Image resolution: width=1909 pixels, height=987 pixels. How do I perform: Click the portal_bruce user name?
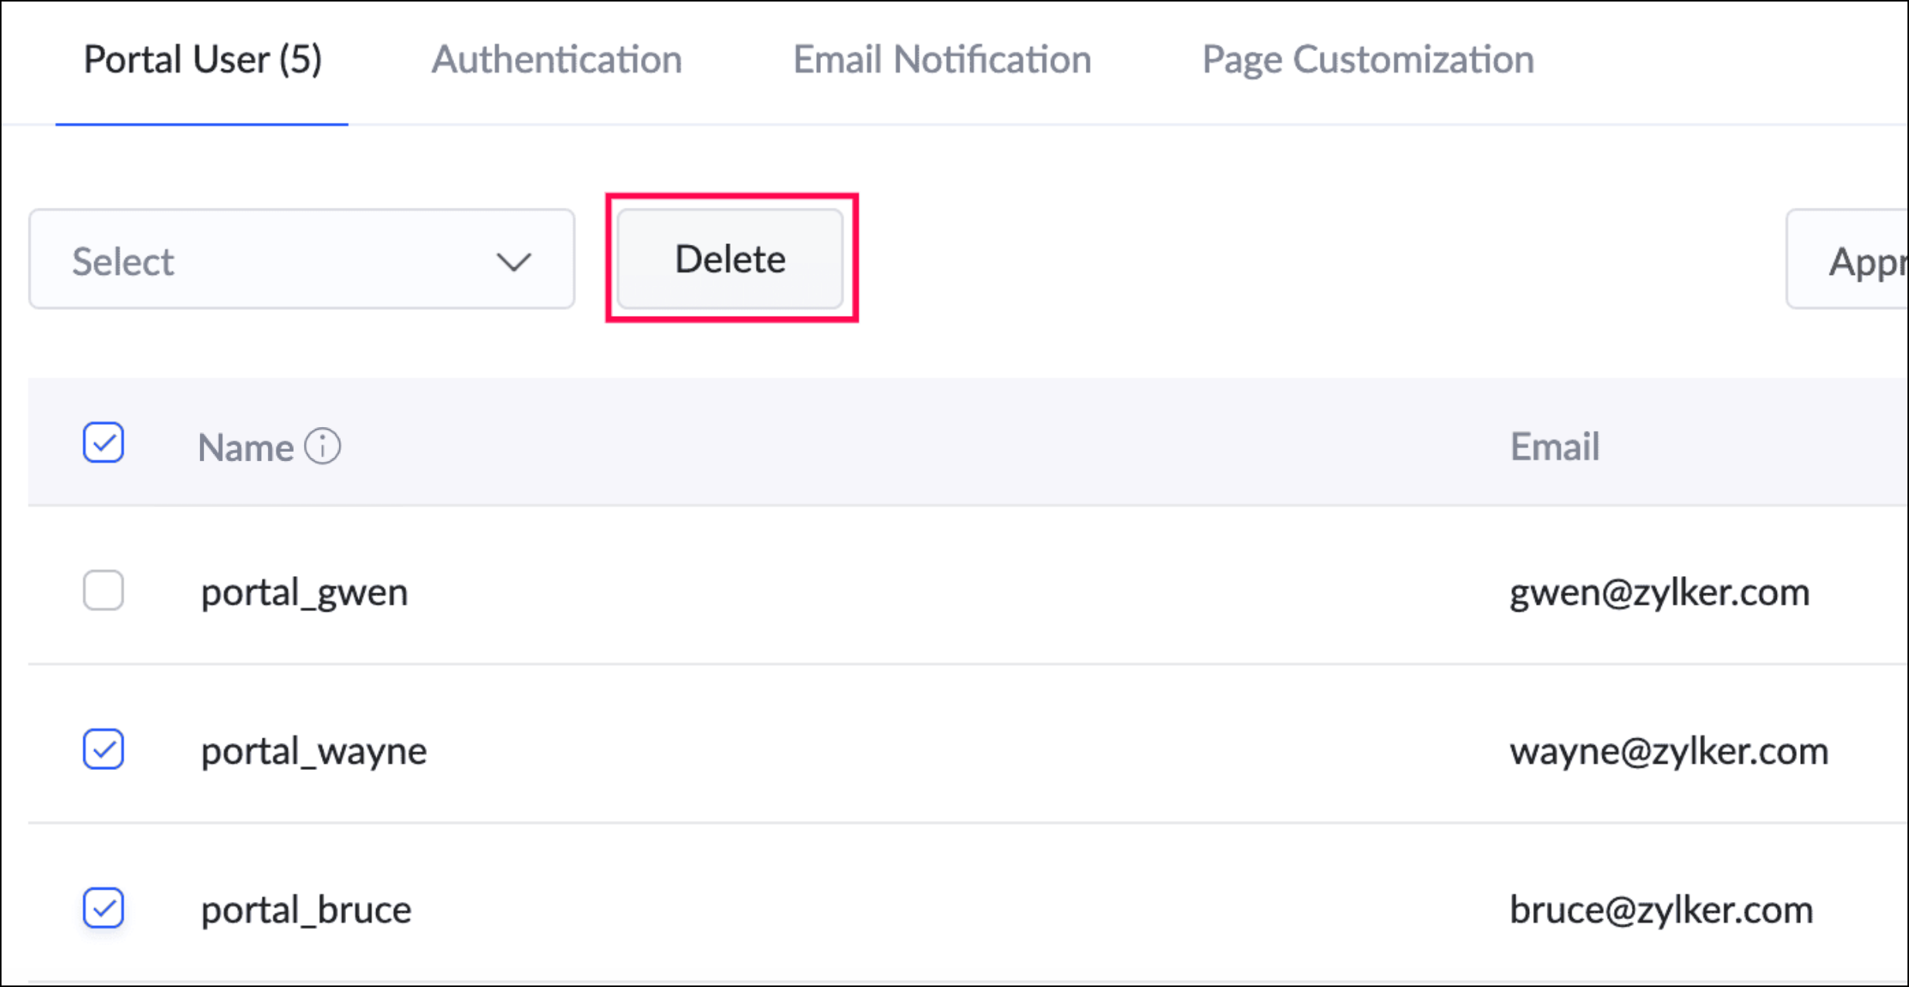[306, 910]
